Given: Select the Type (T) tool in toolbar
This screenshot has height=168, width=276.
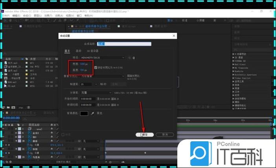Looking at the screenshot, I should 48,20.
